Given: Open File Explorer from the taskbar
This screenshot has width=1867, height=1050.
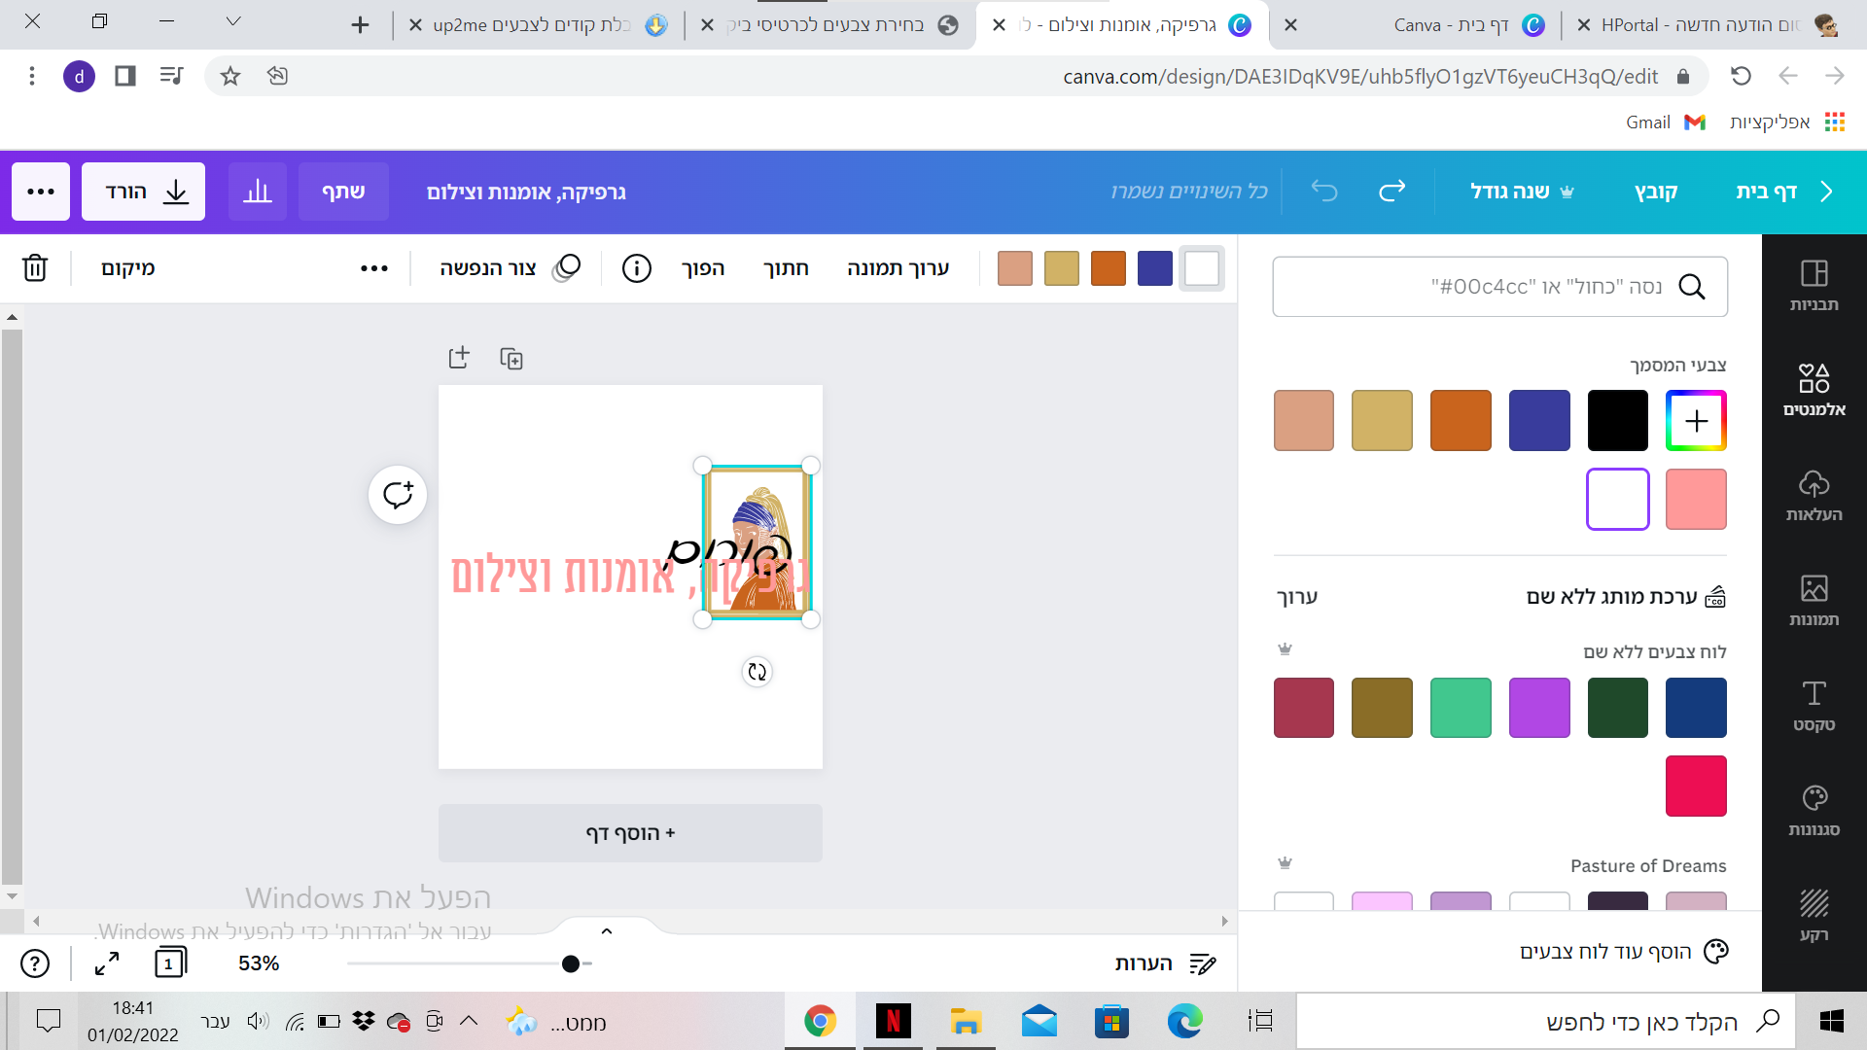Looking at the screenshot, I should (966, 1022).
